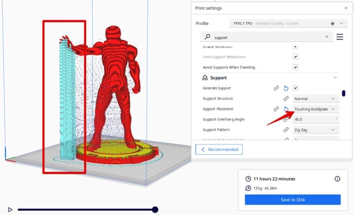The height and width of the screenshot is (215, 354).
Task: Save the sliced file to disk
Action: tap(293, 200)
